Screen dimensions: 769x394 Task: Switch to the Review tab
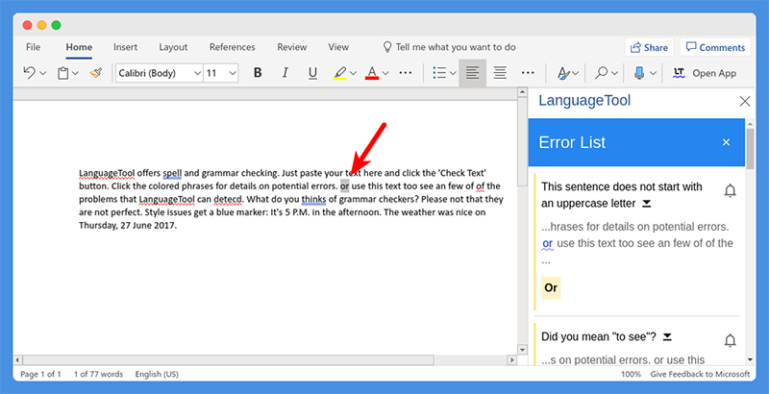tap(292, 47)
